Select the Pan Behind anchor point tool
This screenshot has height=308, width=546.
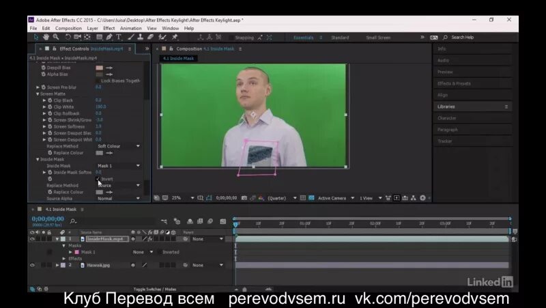[87, 37]
